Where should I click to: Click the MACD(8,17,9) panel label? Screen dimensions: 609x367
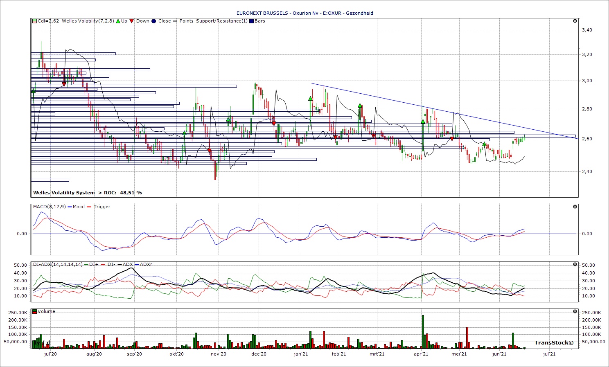(x=50, y=207)
